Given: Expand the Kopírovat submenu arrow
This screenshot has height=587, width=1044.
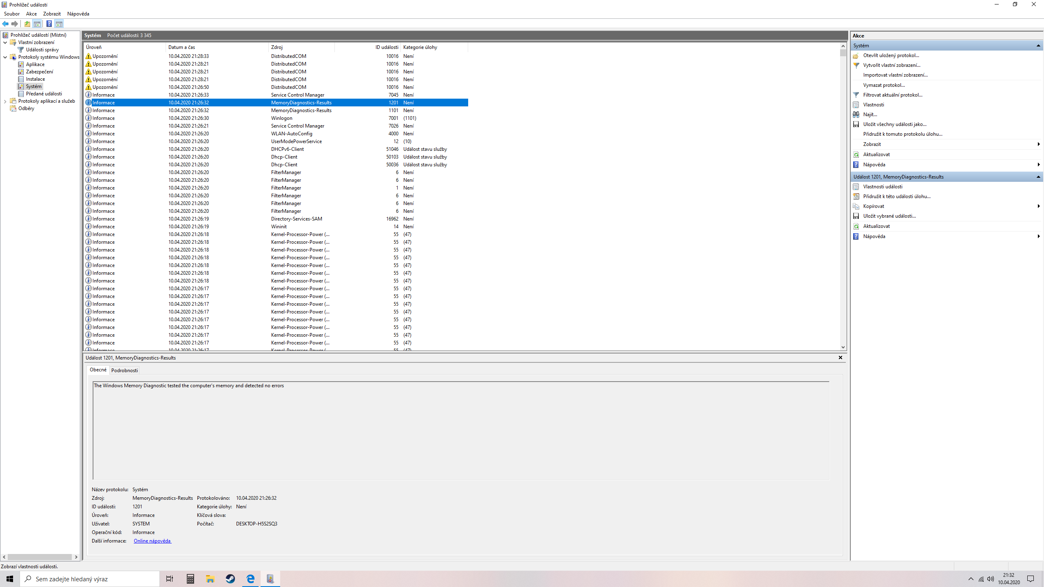Looking at the screenshot, I should [1038, 206].
